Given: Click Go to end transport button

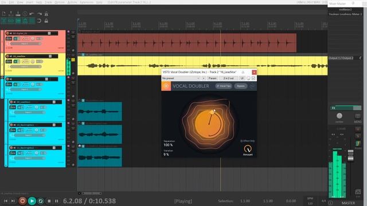Looking at the screenshot, I should [x=13, y=201].
